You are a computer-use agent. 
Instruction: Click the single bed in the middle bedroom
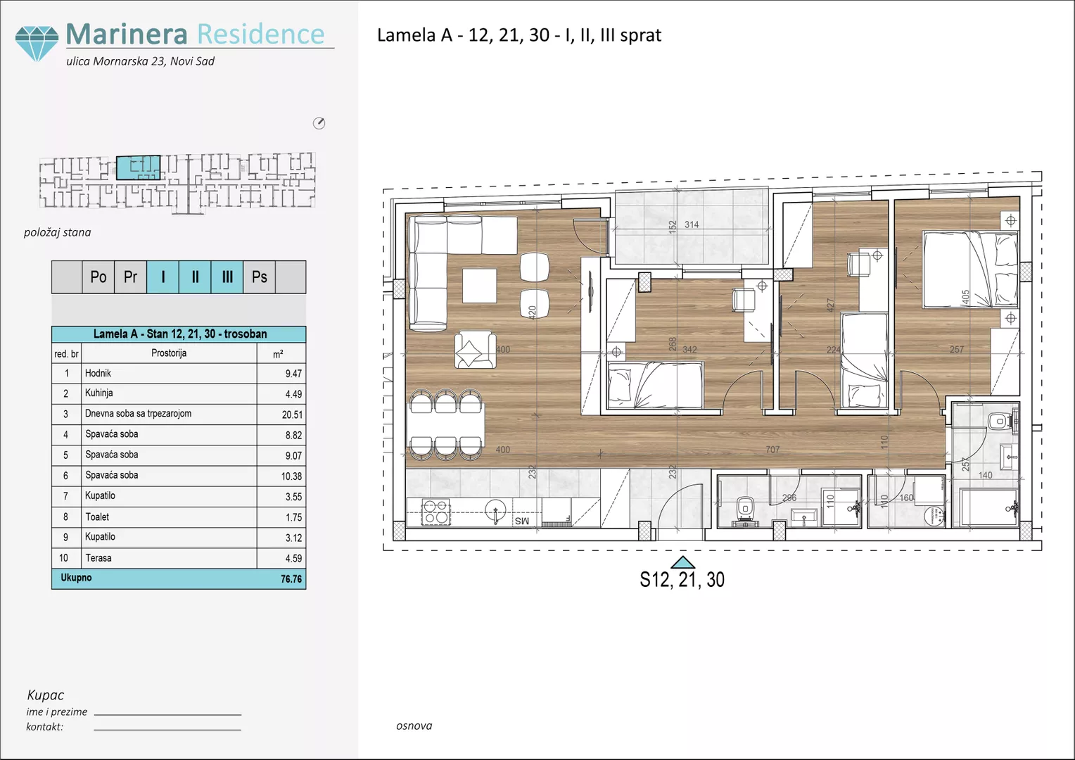[x=865, y=360]
